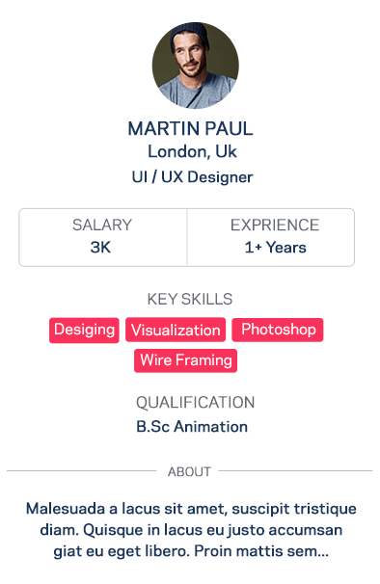Click the KEY SKILLS heading
Image resolution: width=380 pixels, height=584 pixels.
pos(190,299)
